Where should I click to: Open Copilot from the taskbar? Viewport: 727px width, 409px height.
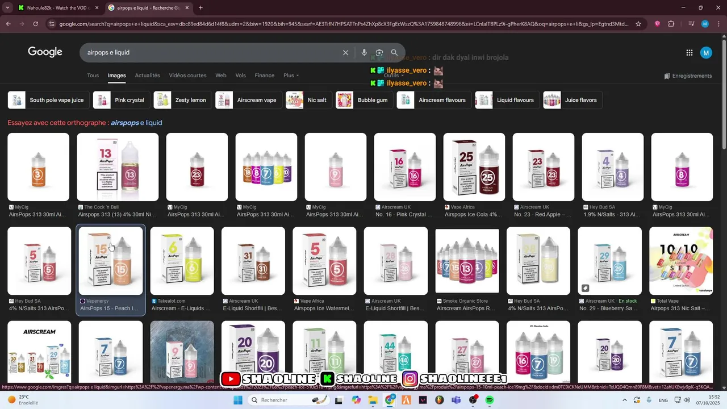356,400
